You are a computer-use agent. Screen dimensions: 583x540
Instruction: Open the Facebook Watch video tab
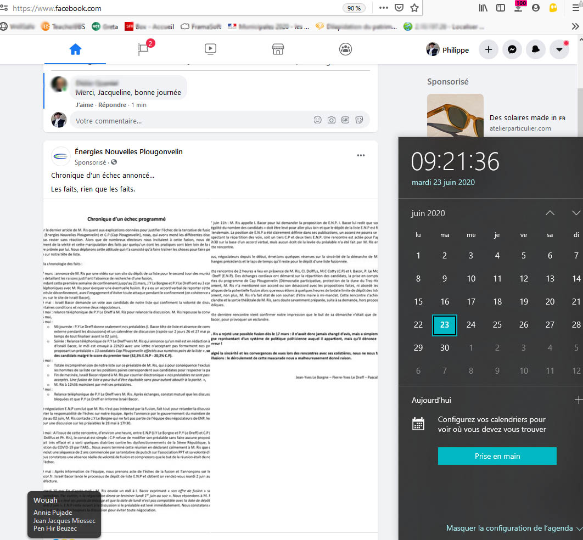[210, 49]
